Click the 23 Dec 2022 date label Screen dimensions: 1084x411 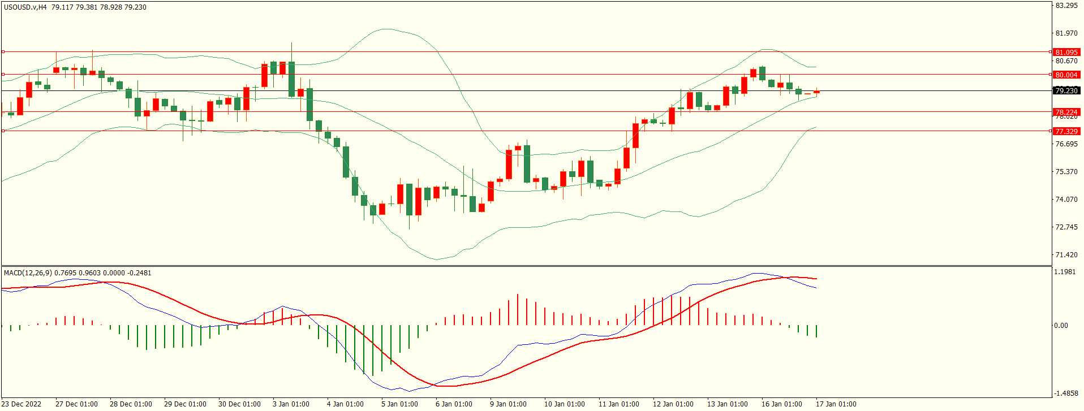click(22, 404)
